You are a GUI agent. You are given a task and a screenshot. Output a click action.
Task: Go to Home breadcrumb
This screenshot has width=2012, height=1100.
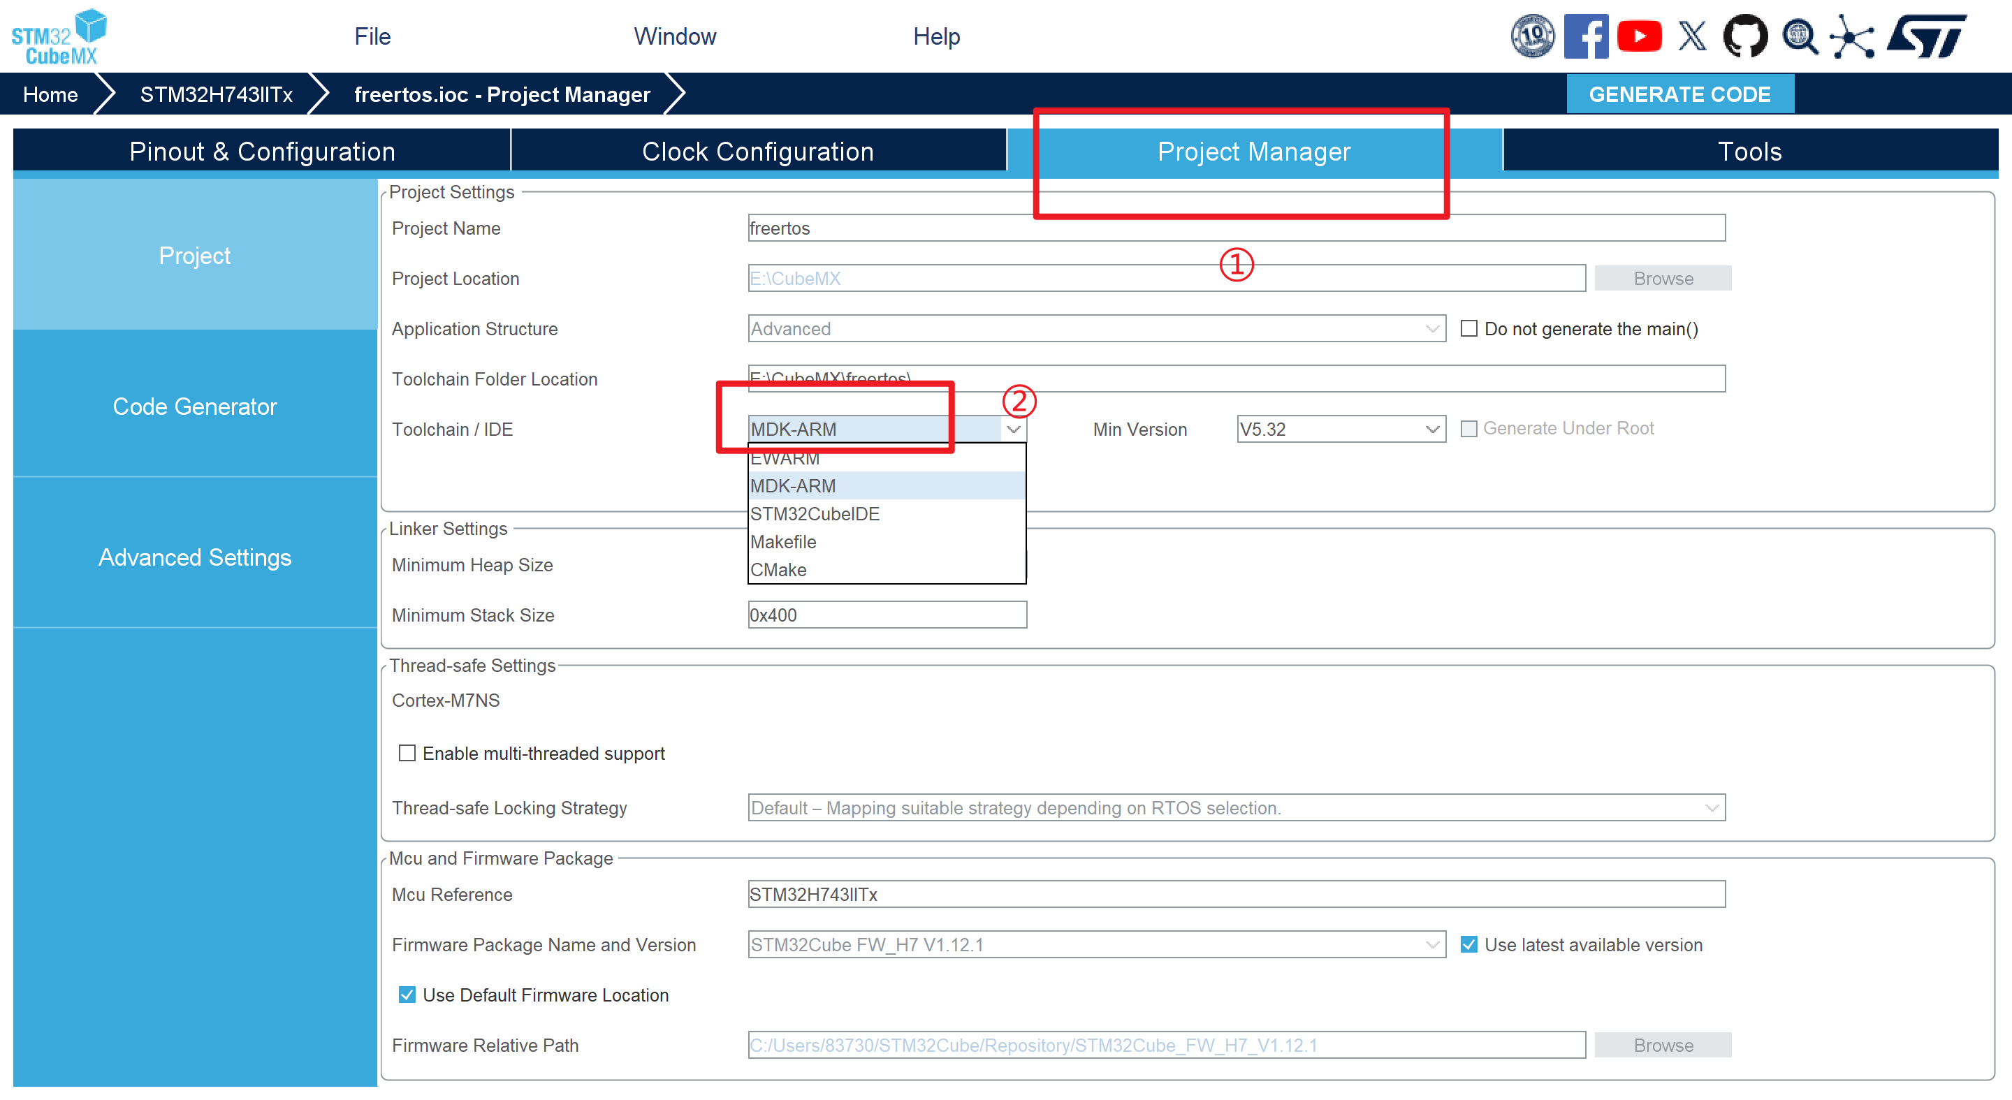pos(50,94)
